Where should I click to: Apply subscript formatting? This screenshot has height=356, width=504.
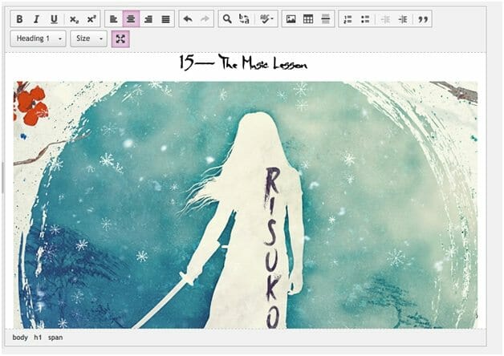pos(74,19)
